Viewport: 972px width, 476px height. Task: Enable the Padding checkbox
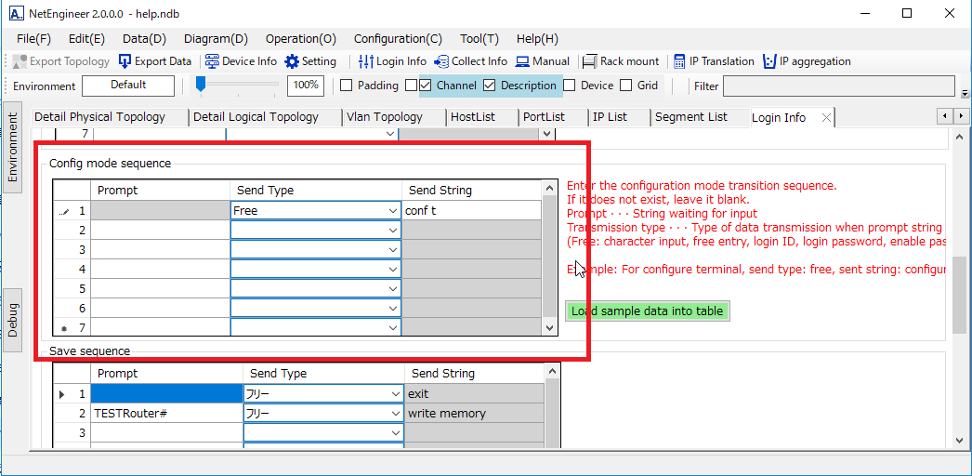347,86
